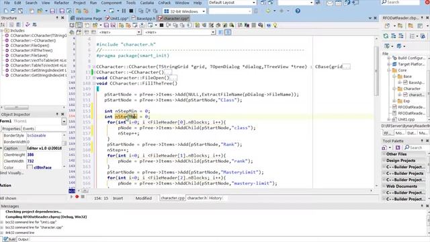Select CCharacter::FillTheTree() in Structure panel
Viewport: 430px width, 242px height.
pos(32,50)
